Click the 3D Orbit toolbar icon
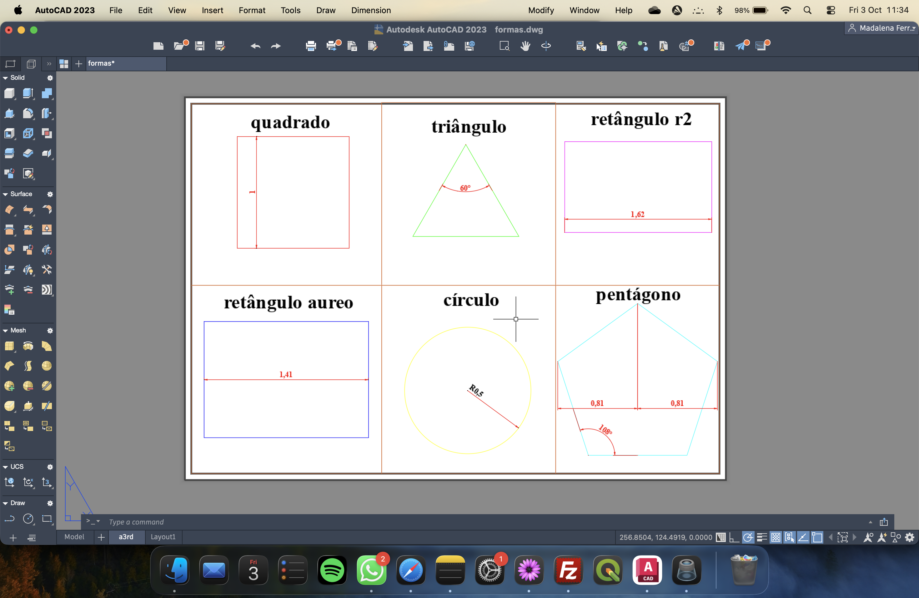 (546, 46)
